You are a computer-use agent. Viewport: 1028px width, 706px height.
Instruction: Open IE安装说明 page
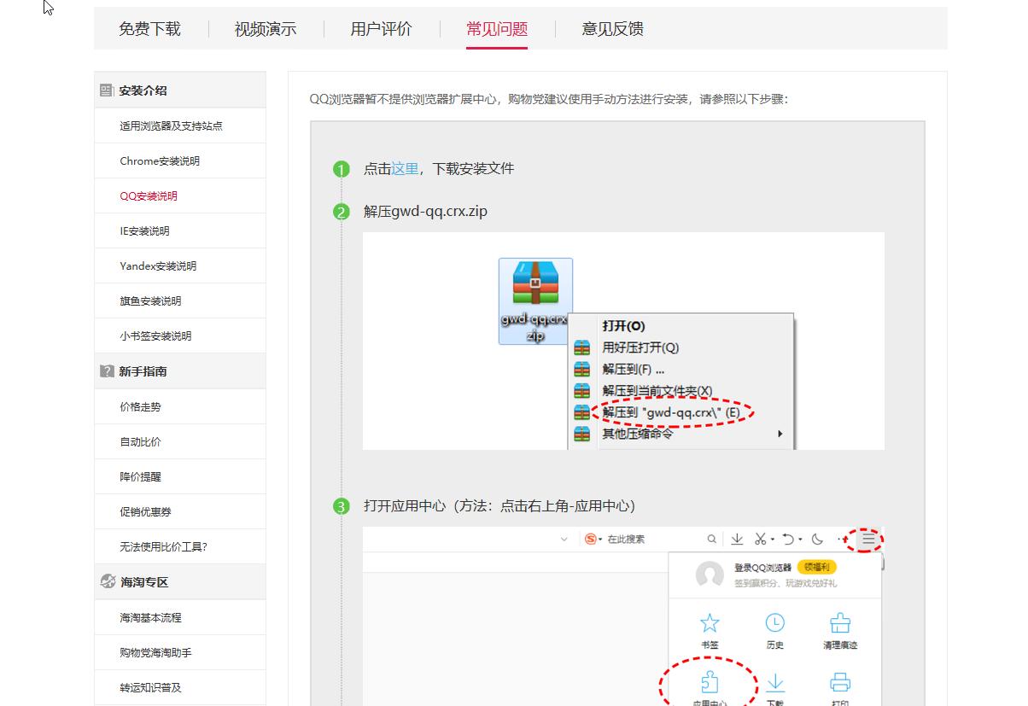[x=144, y=230]
